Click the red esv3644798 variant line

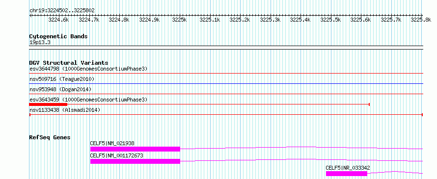(226, 73)
